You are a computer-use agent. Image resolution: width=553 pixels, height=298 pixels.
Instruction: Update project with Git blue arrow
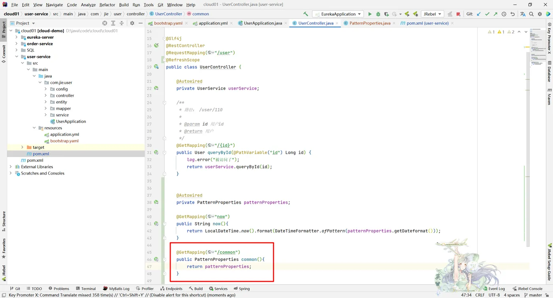click(479, 14)
